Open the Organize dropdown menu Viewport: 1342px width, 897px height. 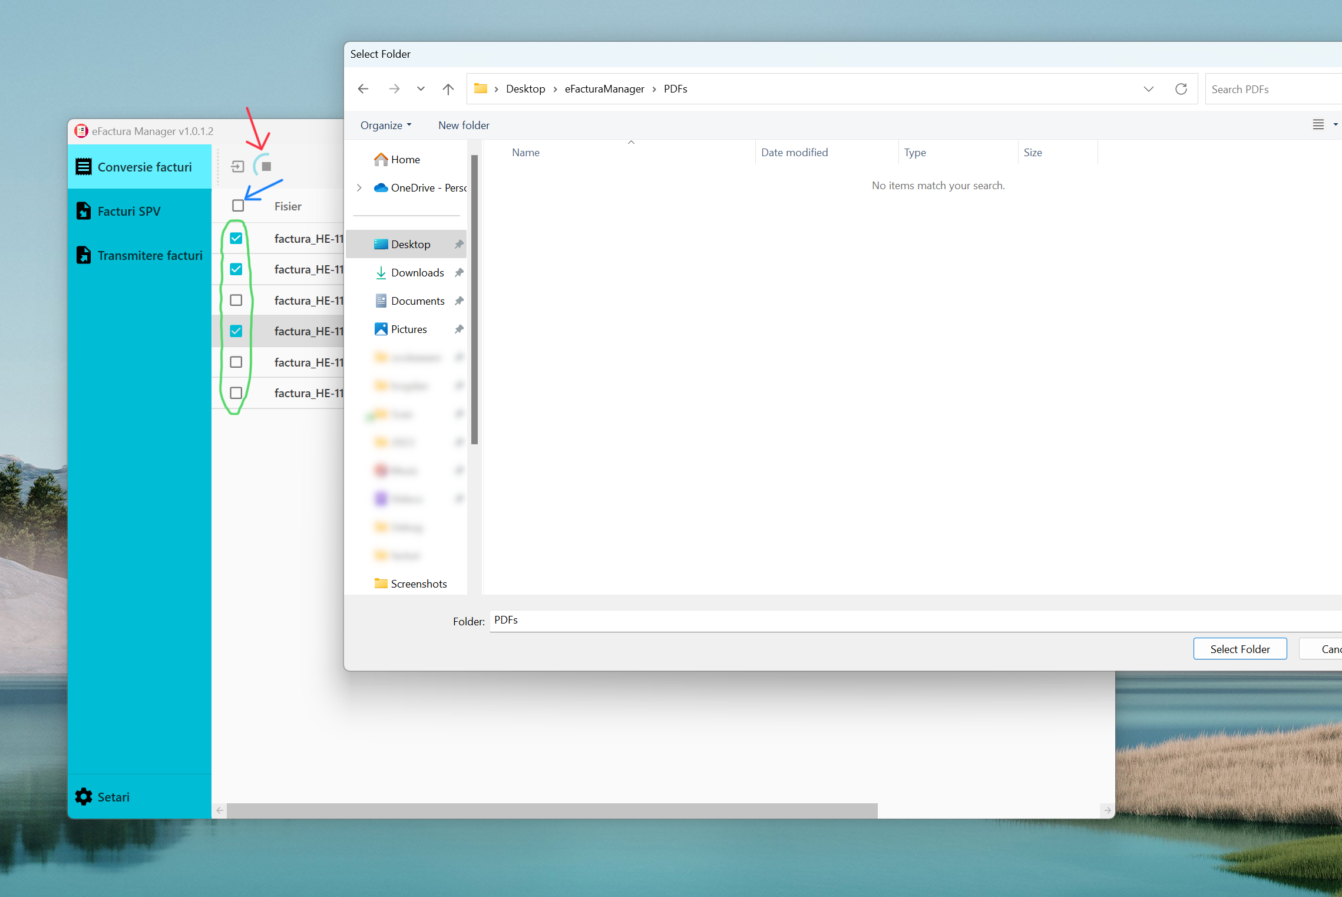(386, 125)
